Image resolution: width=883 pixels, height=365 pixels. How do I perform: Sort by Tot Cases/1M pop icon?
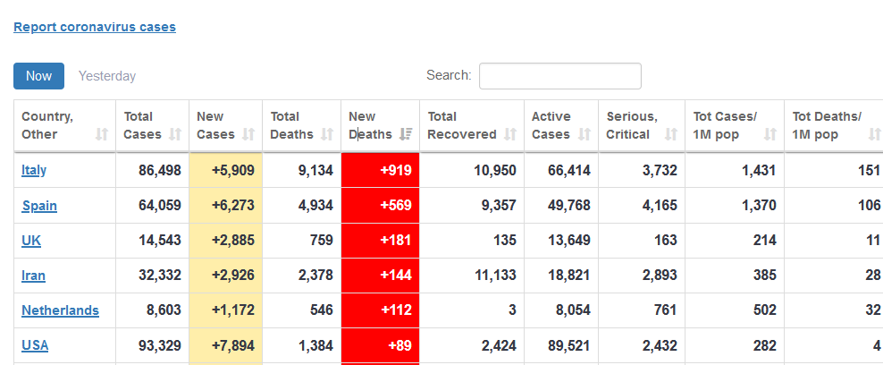click(x=769, y=134)
